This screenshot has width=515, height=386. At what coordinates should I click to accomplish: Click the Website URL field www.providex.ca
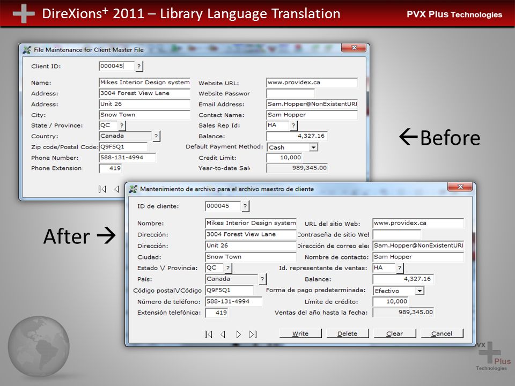click(x=312, y=83)
